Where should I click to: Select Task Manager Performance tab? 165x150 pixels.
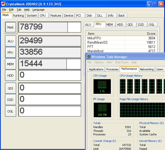pyautogui.click(x=129, y=69)
